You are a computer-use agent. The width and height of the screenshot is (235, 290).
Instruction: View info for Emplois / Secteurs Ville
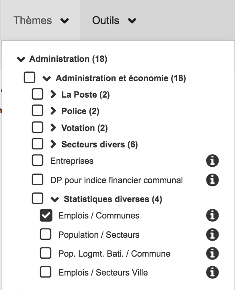coord(212,272)
